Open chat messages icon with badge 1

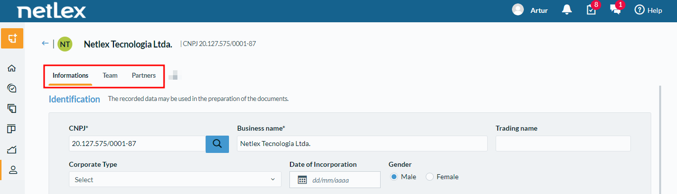tap(616, 10)
